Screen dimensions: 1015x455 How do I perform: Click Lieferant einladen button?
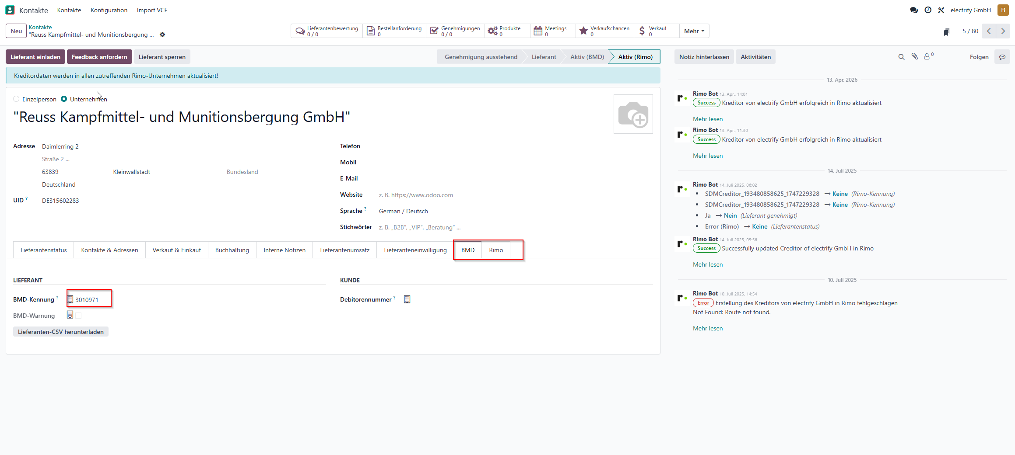[x=35, y=57]
